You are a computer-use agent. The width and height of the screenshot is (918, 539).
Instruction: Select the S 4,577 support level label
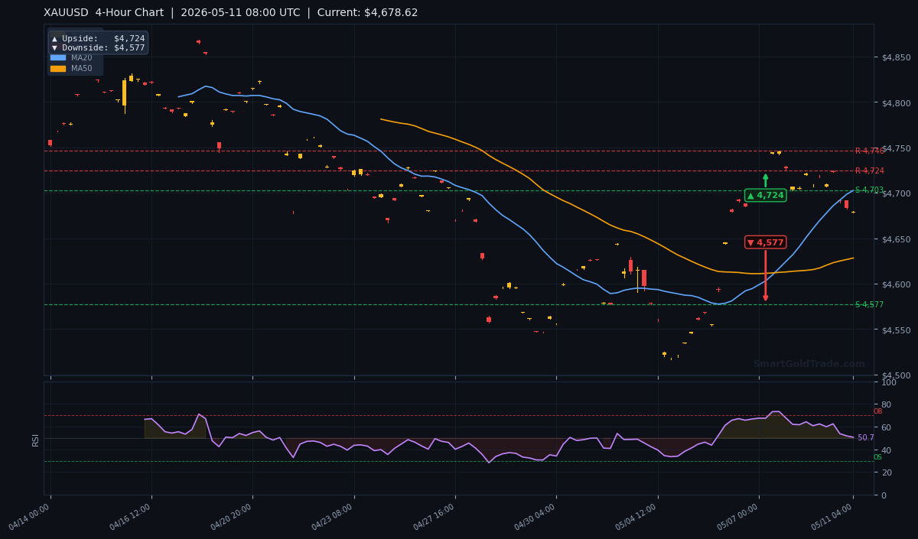point(869,305)
